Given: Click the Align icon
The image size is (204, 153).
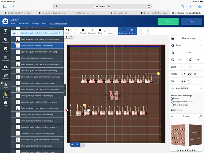Looking at the screenshot, I should [x=111, y=31].
